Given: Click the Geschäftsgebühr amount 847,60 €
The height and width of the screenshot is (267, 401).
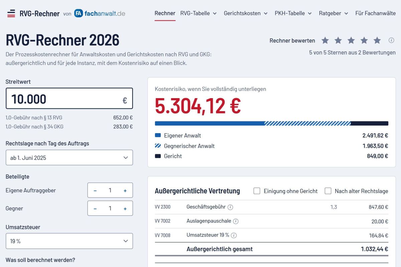Looking at the screenshot, I should click(x=379, y=207).
